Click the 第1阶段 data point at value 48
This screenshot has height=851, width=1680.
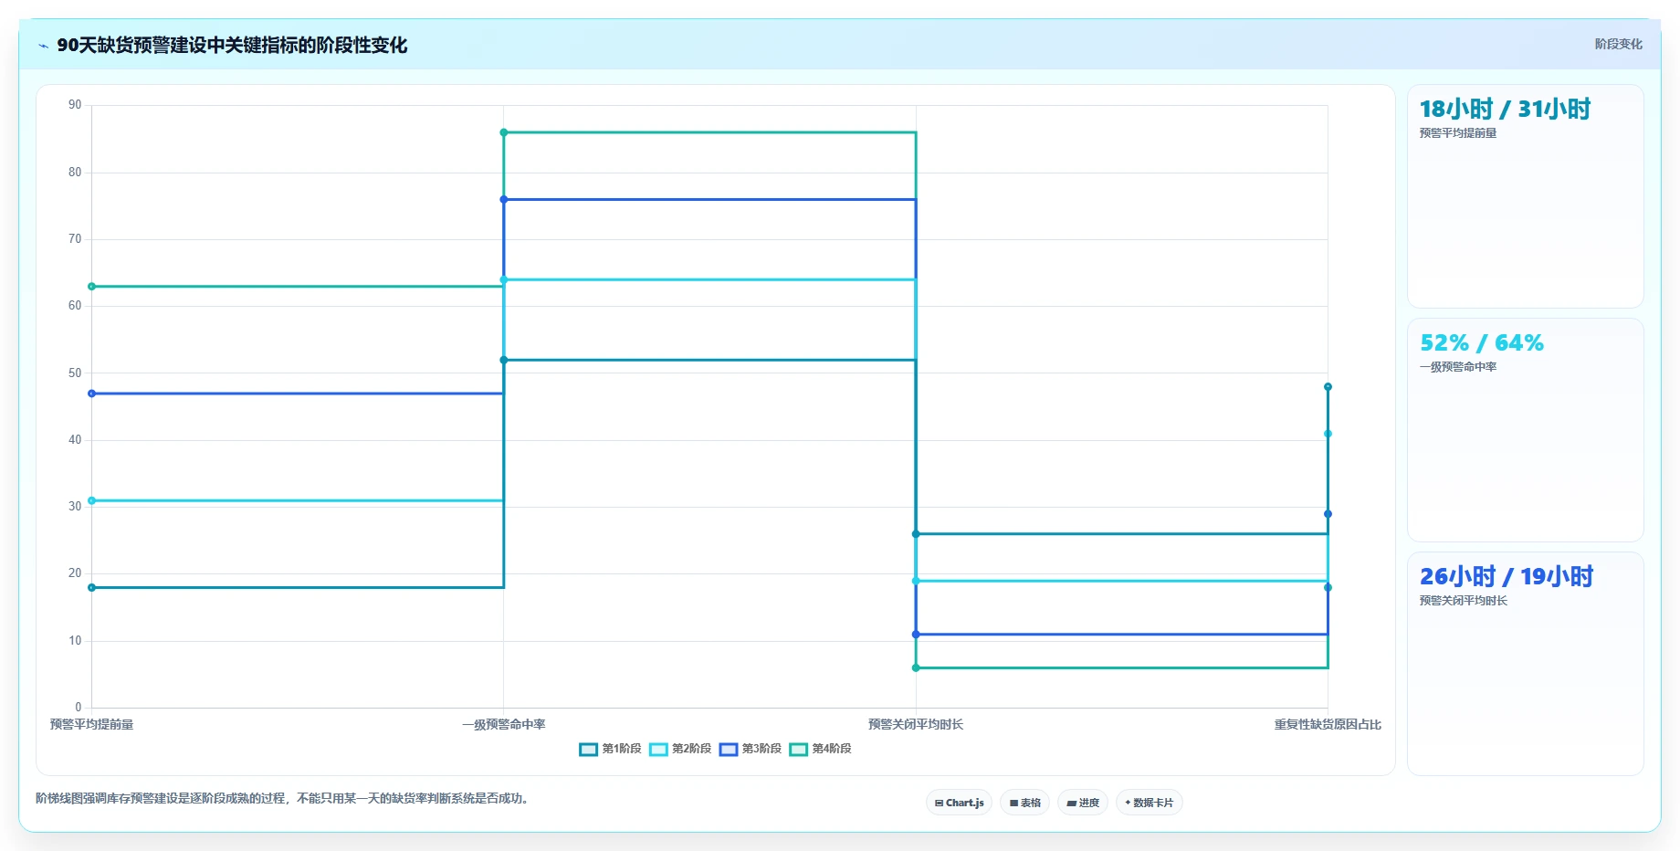point(1328,387)
